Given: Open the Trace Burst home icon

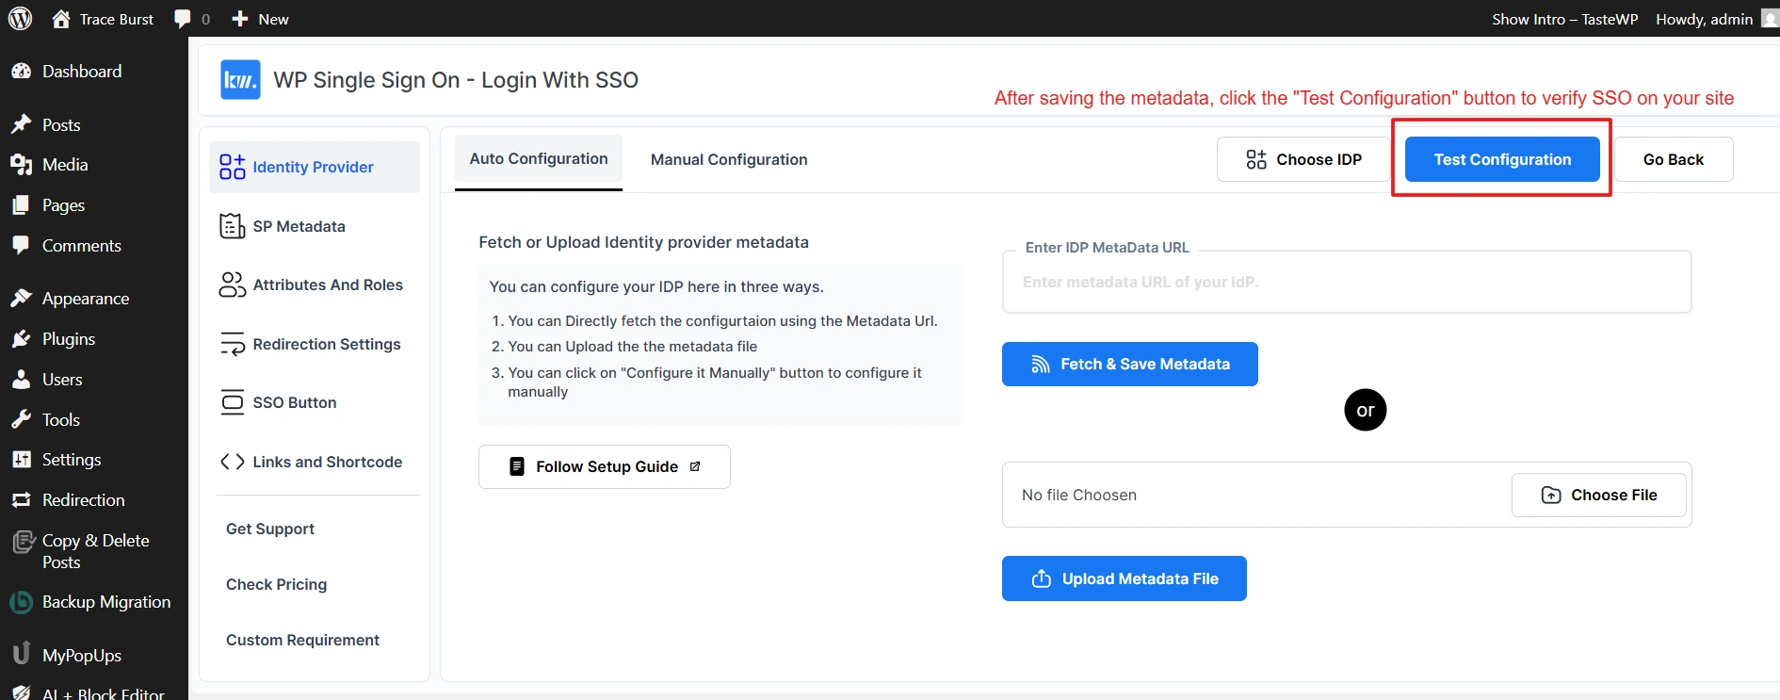Looking at the screenshot, I should [x=61, y=18].
